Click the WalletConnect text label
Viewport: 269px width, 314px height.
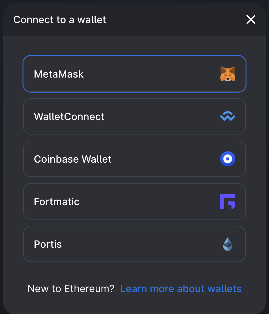click(69, 117)
